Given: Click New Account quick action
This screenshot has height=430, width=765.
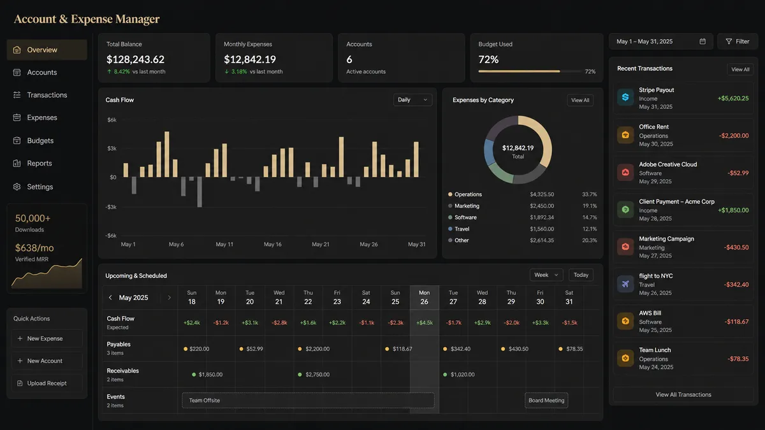Looking at the screenshot, I should (x=47, y=361).
